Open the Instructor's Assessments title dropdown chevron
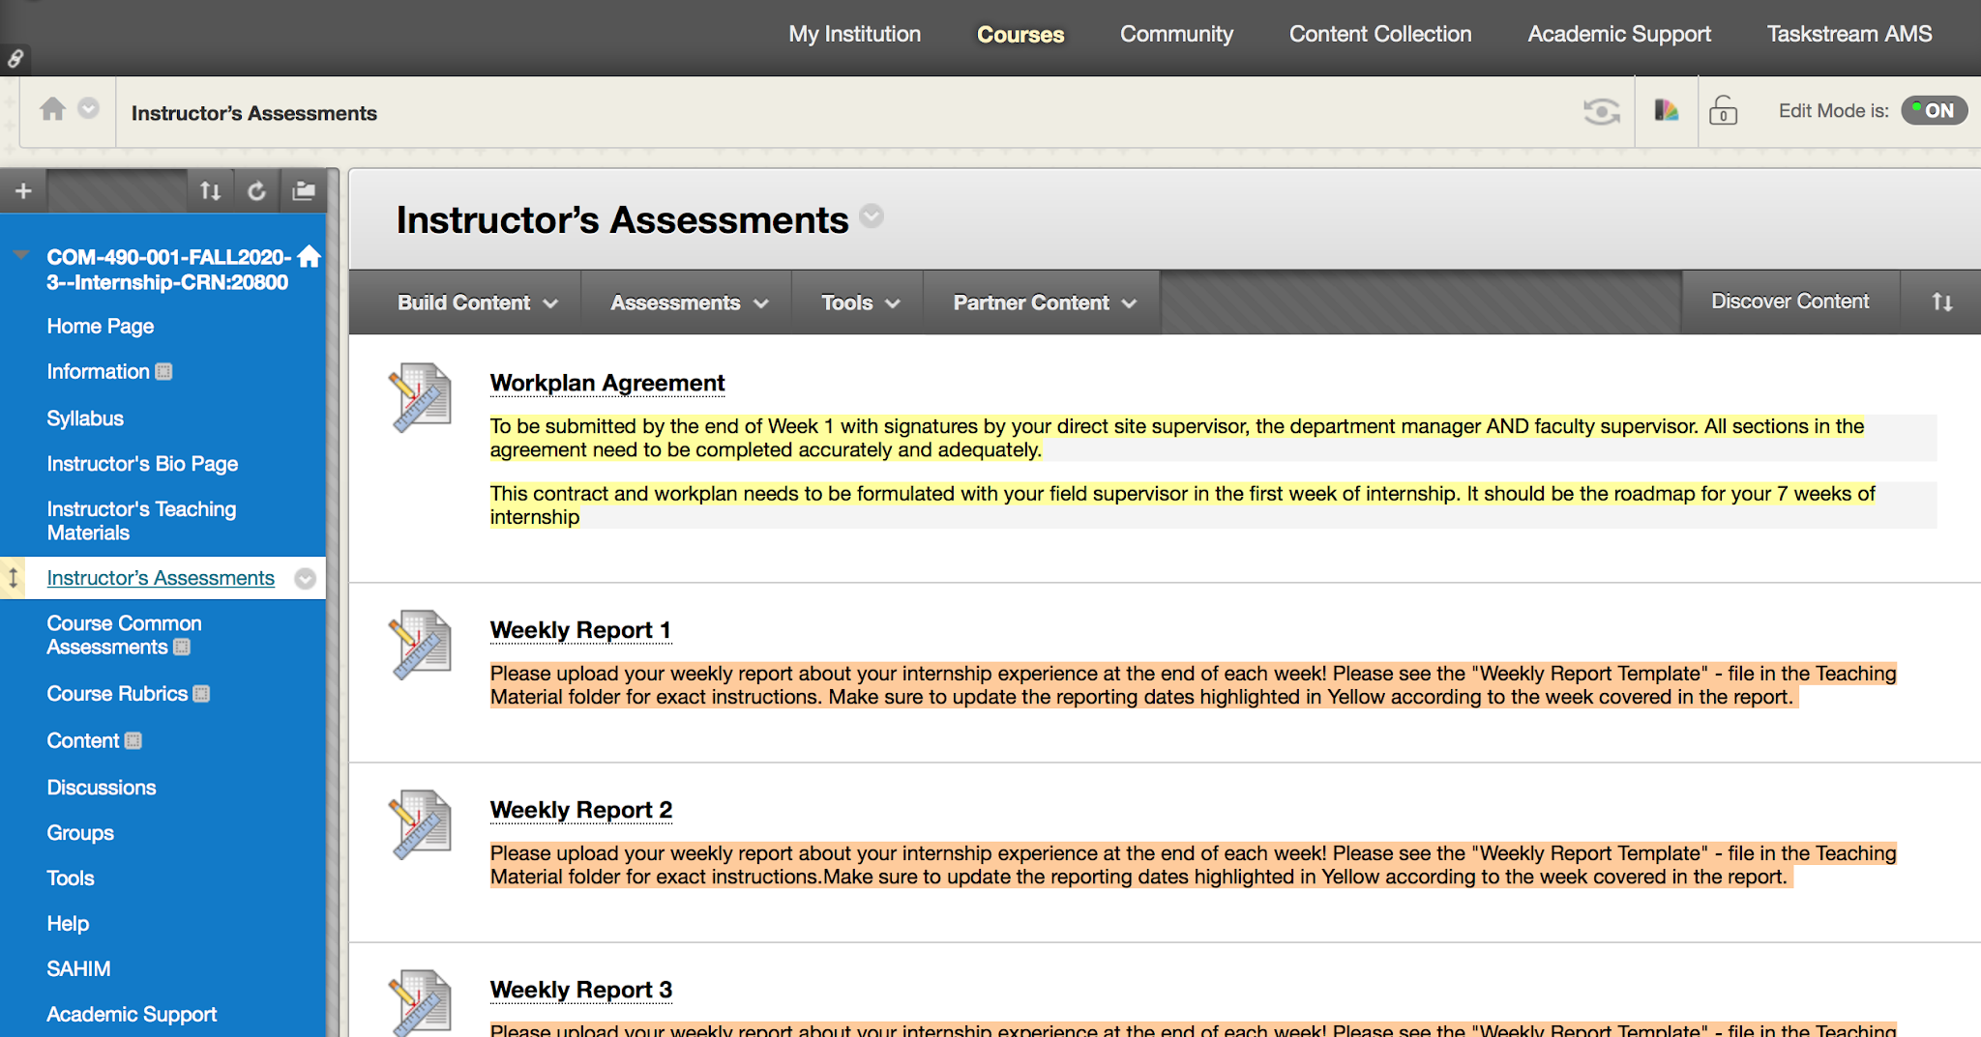1981x1037 pixels. pos(872,216)
